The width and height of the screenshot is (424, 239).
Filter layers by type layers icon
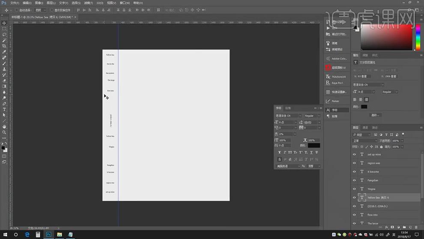pos(386,135)
